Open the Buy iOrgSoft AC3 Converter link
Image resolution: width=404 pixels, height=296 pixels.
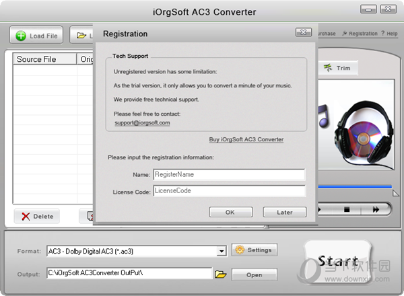tap(246, 139)
